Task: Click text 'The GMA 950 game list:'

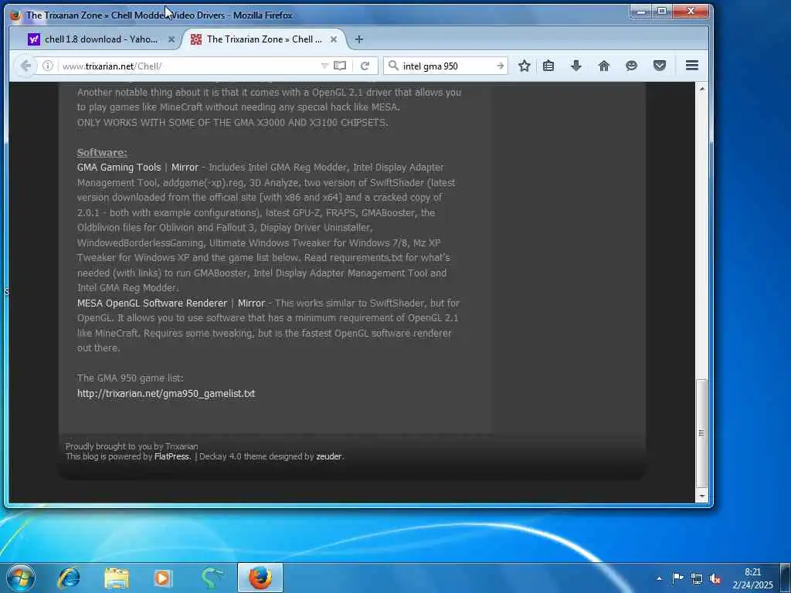Action: tap(130, 378)
